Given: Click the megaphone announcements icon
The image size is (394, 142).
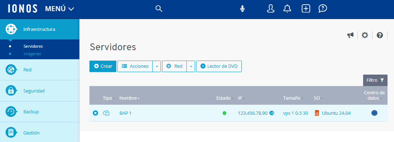Looking at the screenshot, I should (x=350, y=35).
